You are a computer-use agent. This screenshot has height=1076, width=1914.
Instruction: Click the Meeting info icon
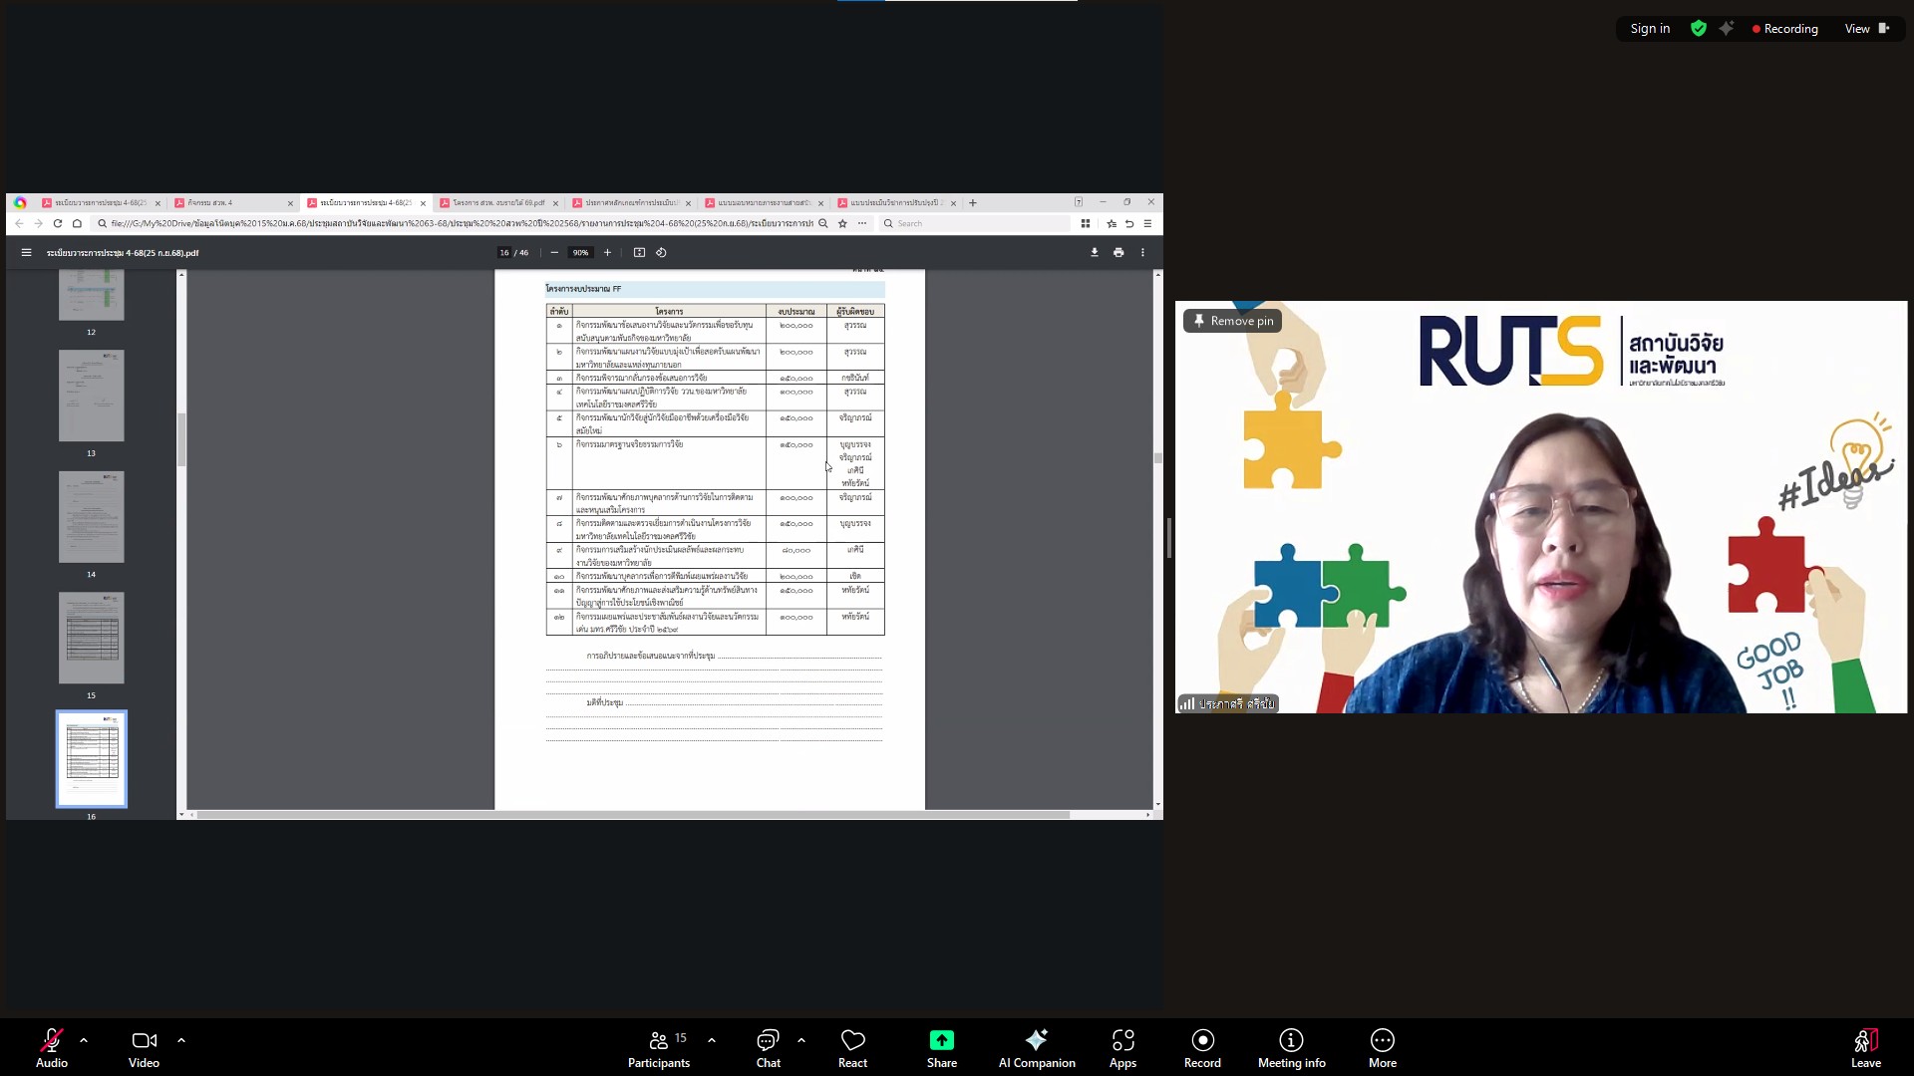[1291, 1041]
